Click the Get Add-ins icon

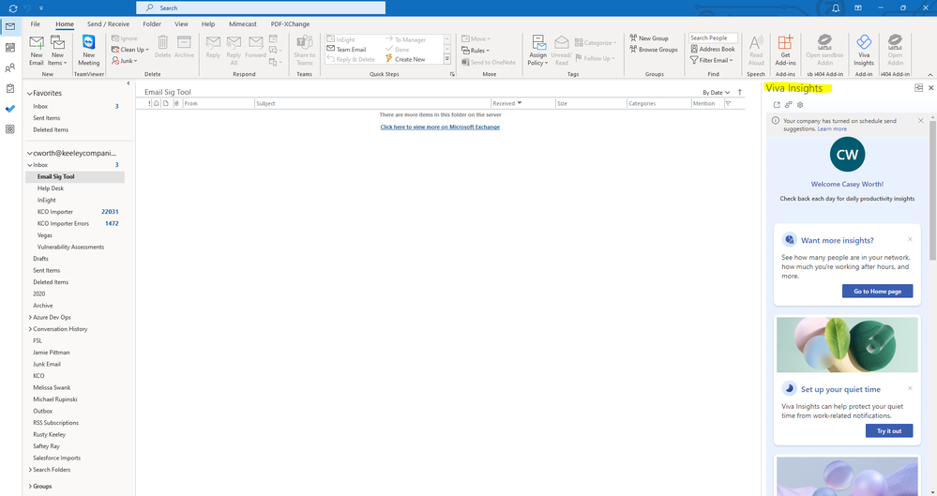click(785, 51)
